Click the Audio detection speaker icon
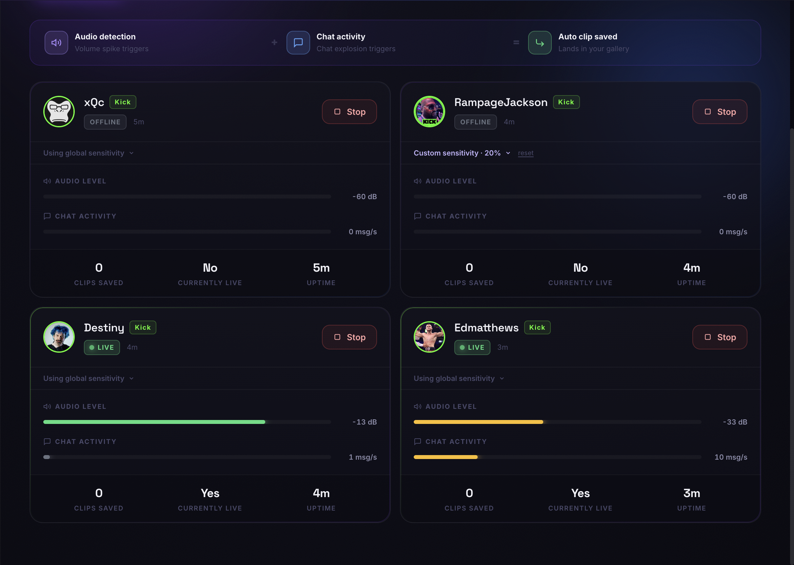The height and width of the screenshot is (565, 794). point(56,42)
